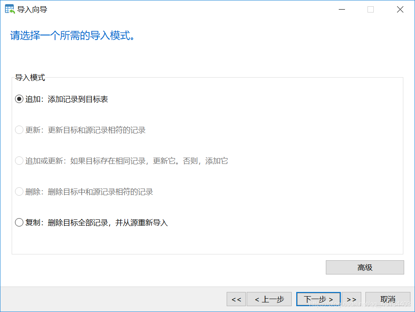Go back with the 上一步 button

[269, 299]
